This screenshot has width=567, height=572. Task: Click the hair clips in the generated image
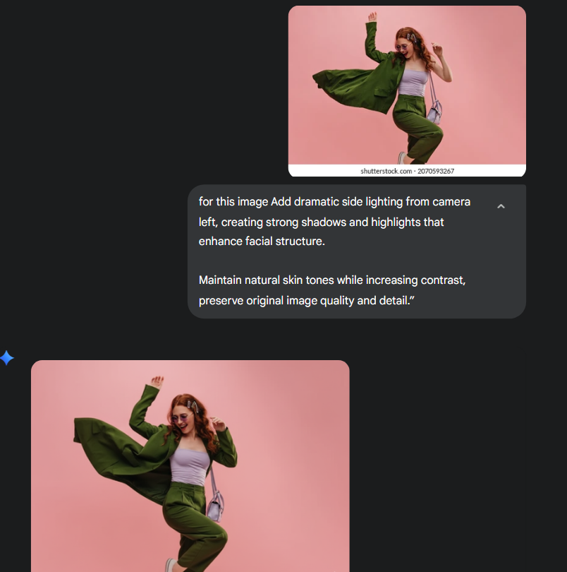[191, 405]
